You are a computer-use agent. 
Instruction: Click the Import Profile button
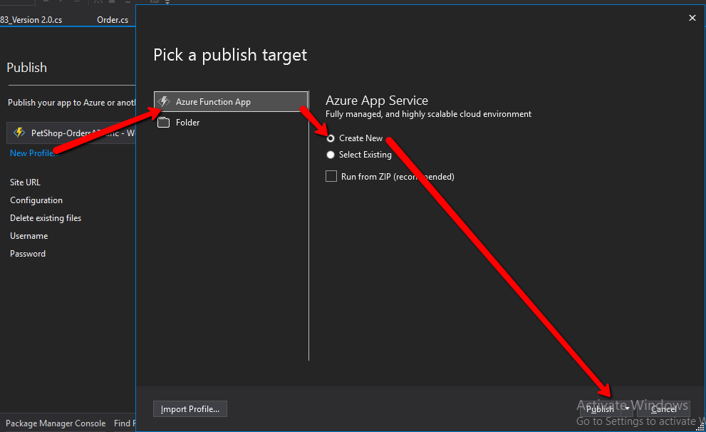(x=190, y=409)
